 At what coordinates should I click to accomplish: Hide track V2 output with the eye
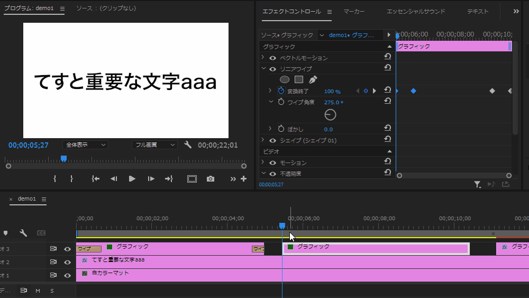click(x=68, y=262)
